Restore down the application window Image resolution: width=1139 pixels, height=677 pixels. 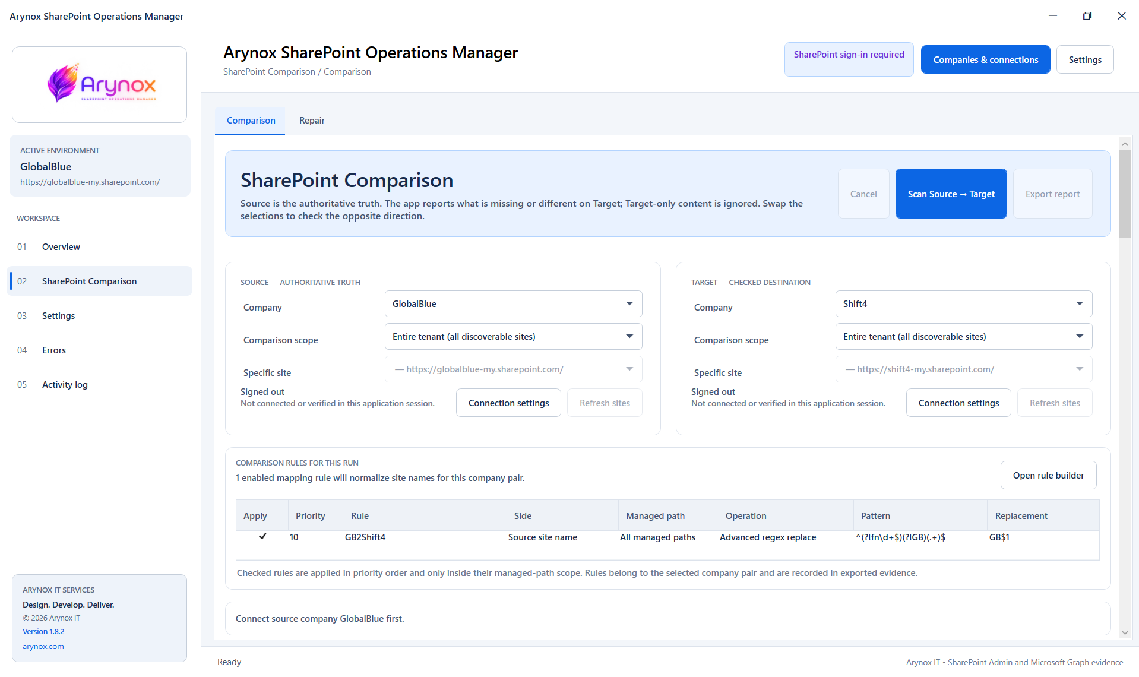pyautogui.click(x=1087, y=16)
